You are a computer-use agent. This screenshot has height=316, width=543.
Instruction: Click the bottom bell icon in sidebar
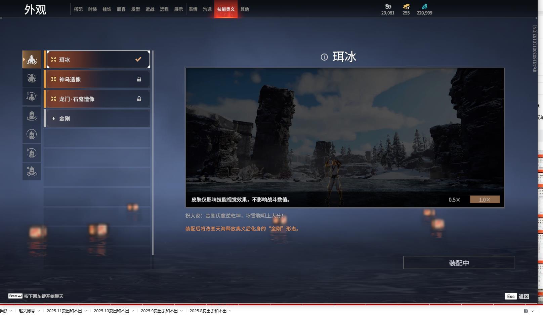32,171
